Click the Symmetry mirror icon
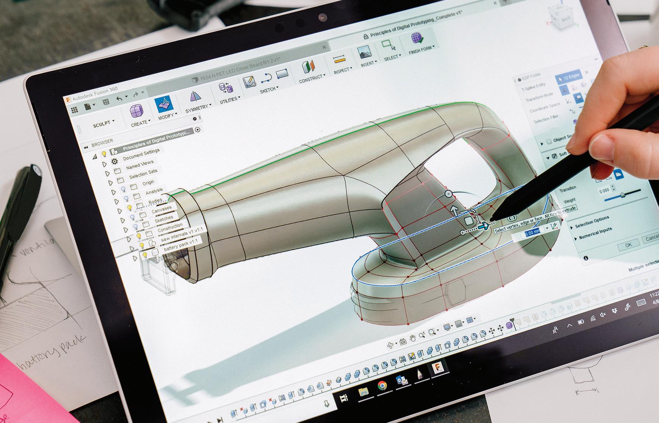The height and width of the screenshot is (423, 659). click(x=196, y=97)
